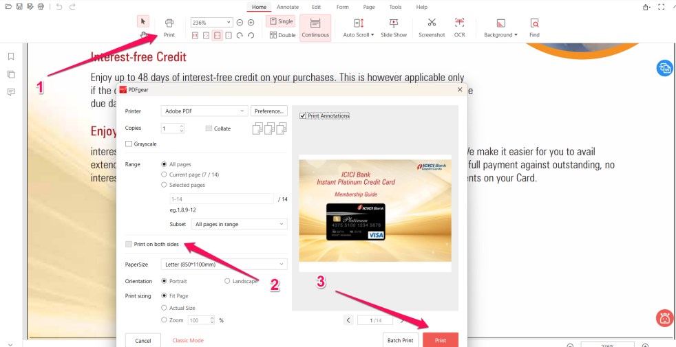This screenshot has height=347, width=676.
Task: Open the page thumbnails sidebar panel
Action: tap(11, 74)
